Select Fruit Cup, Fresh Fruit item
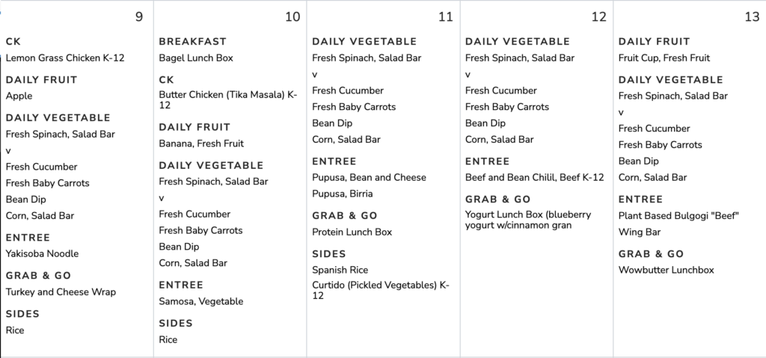This screenshot has width=766, height=358. click(x=664, y=58)
